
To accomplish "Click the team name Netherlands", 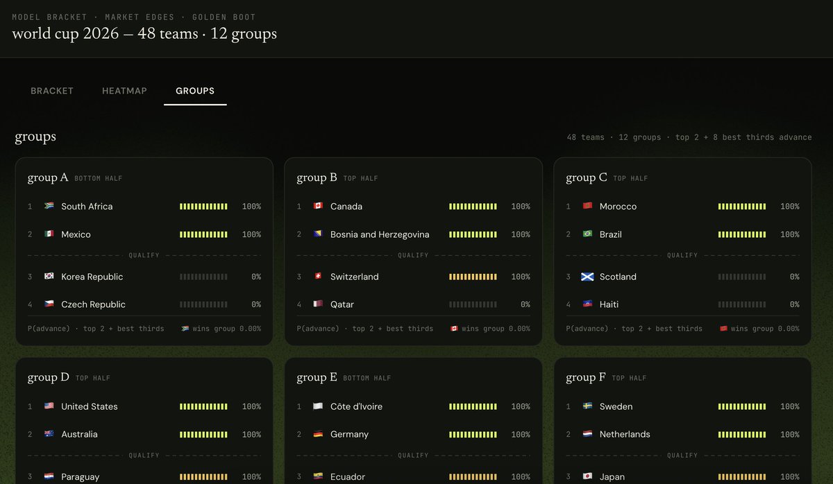I will [625, 434].
